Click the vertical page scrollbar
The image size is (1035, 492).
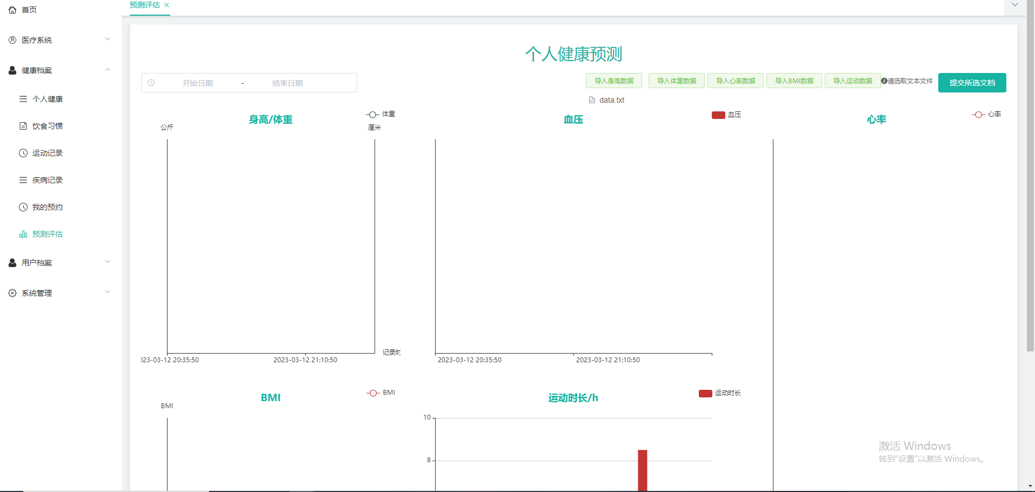(1030, 176)
